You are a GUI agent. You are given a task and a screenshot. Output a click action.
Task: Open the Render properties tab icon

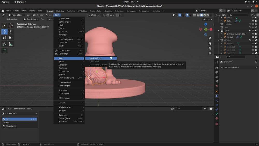coord(217,68)
